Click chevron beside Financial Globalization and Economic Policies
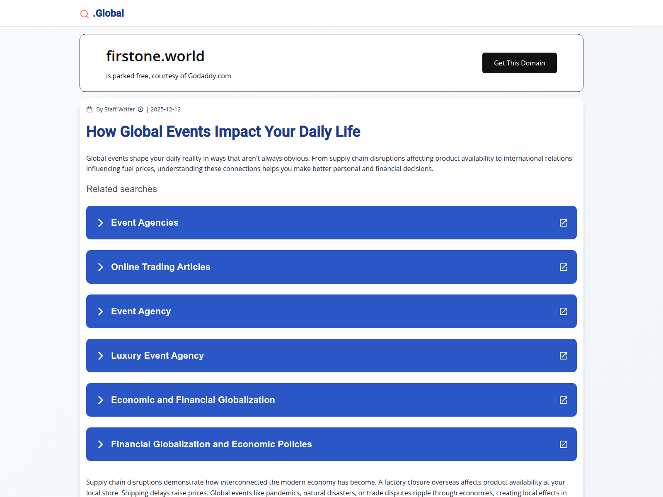This screenshot has width=663, height=497. (x=100, y=444)
